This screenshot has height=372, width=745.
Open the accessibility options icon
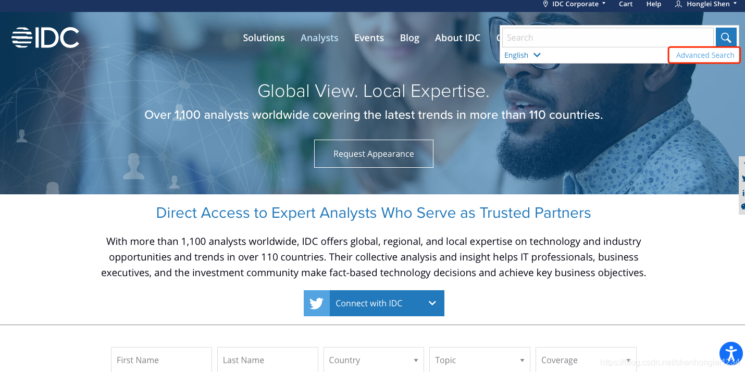(731, 353)
